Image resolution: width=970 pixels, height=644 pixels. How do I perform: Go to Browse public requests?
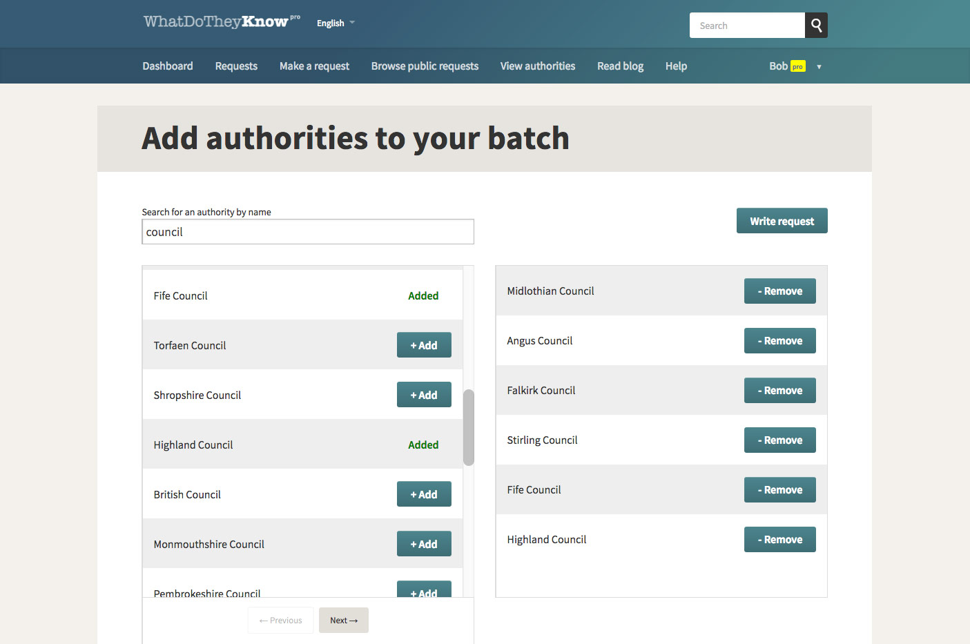[425, 66]
